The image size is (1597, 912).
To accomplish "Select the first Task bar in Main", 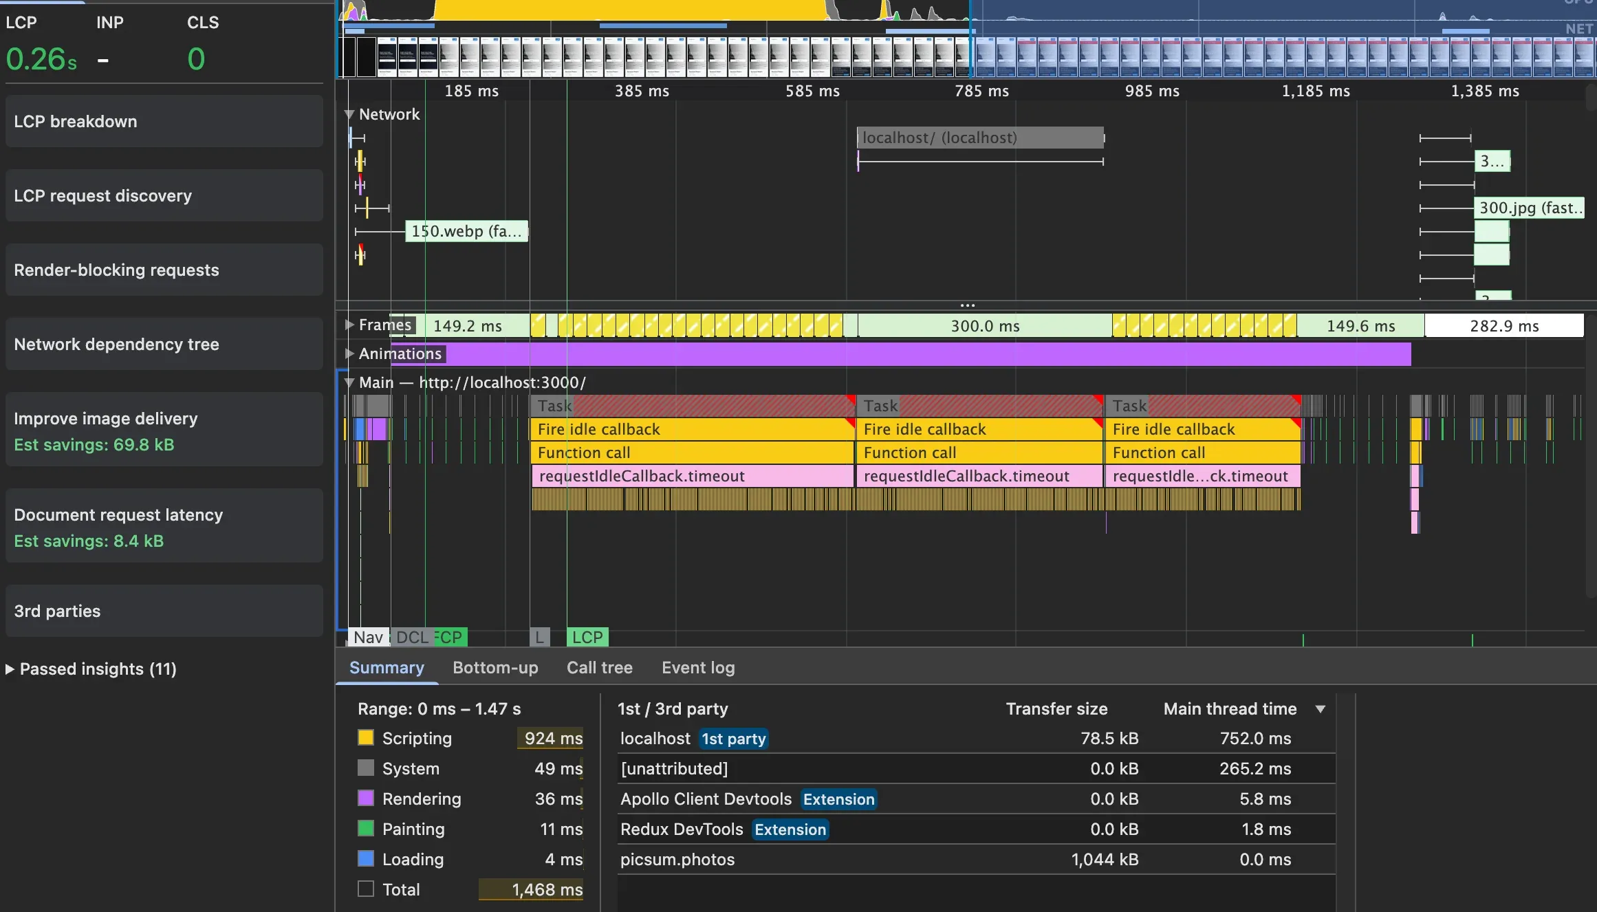I will pos(692,406).
